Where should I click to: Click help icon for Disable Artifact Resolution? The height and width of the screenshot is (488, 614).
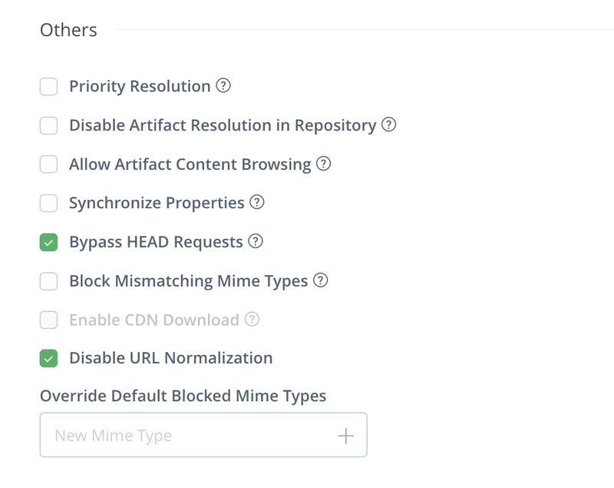click(x=389, y=124)
